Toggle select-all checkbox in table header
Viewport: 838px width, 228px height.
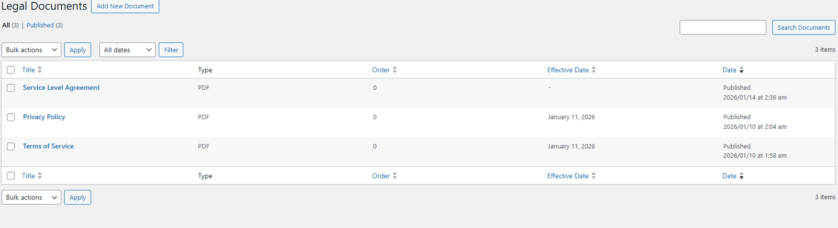click(11, 70)
